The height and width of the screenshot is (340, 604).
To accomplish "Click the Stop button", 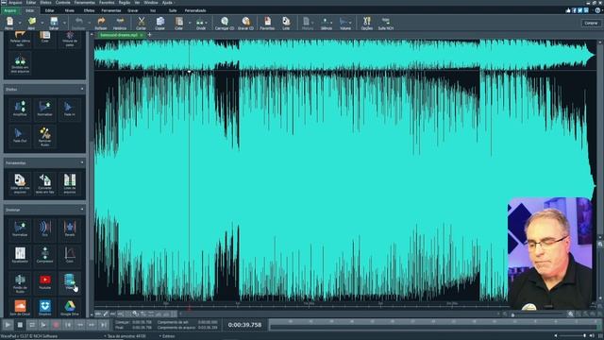I will click(20, 325).
